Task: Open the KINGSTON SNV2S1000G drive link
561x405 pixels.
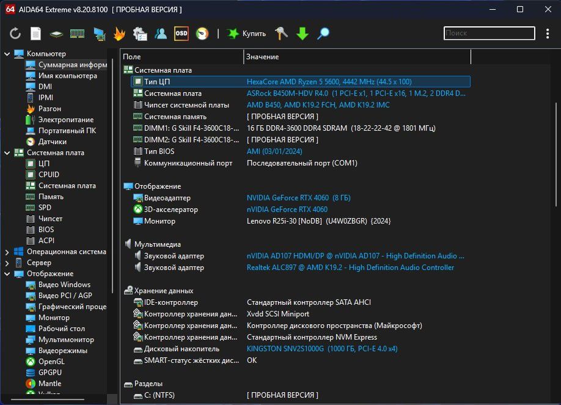Action: click(x=322, y=349)
